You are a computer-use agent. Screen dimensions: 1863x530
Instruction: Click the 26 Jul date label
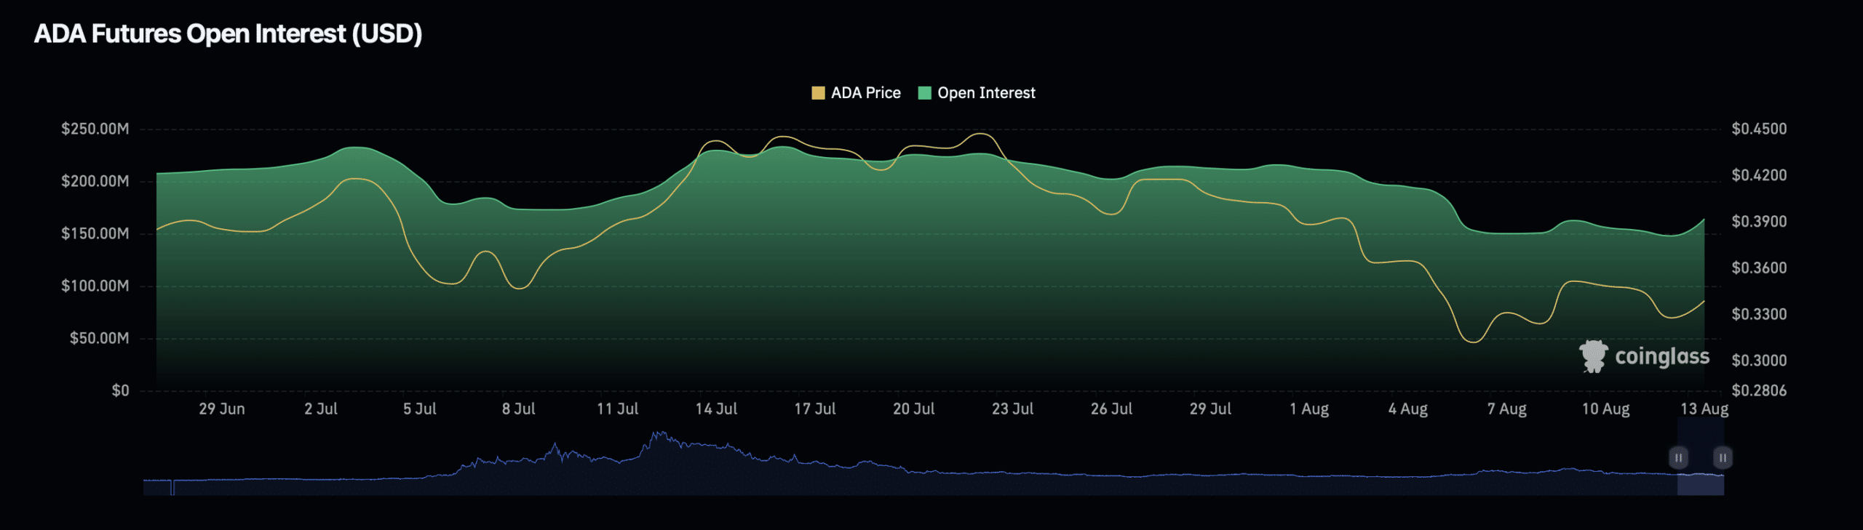pos(1112,409)
